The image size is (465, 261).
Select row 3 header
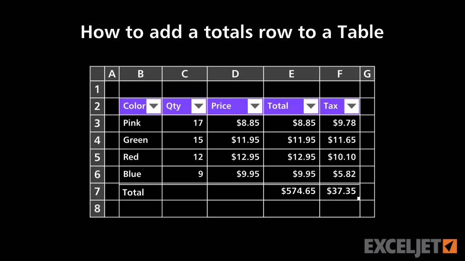click(x=97, y=123)
